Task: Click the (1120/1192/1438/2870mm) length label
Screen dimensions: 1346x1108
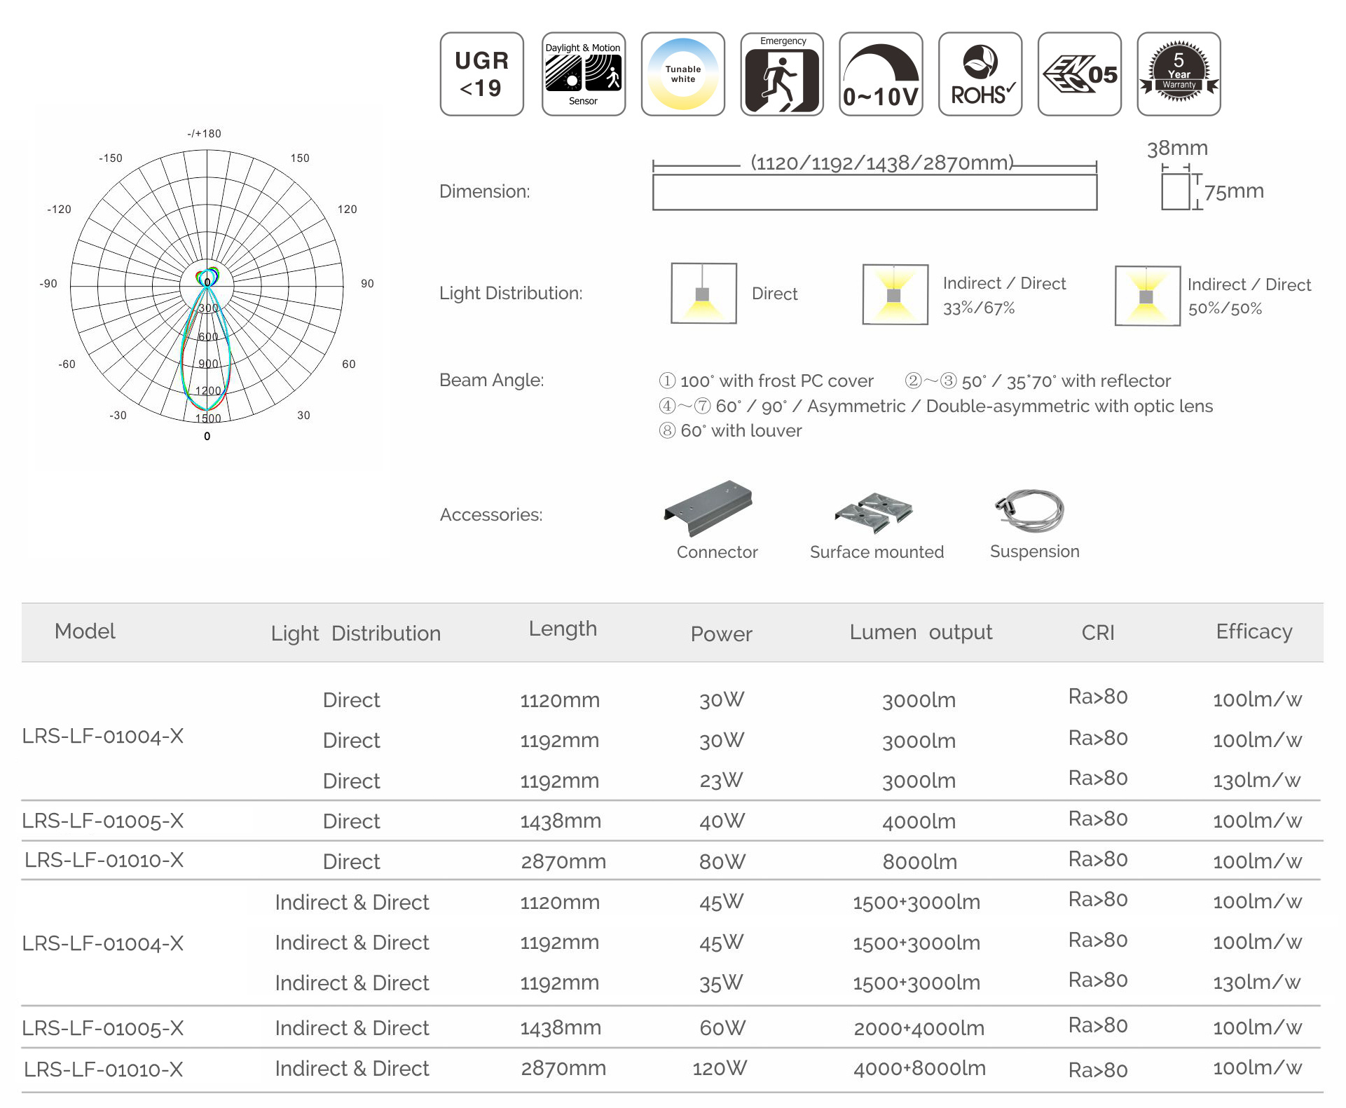Action: (x=882, y=163)
